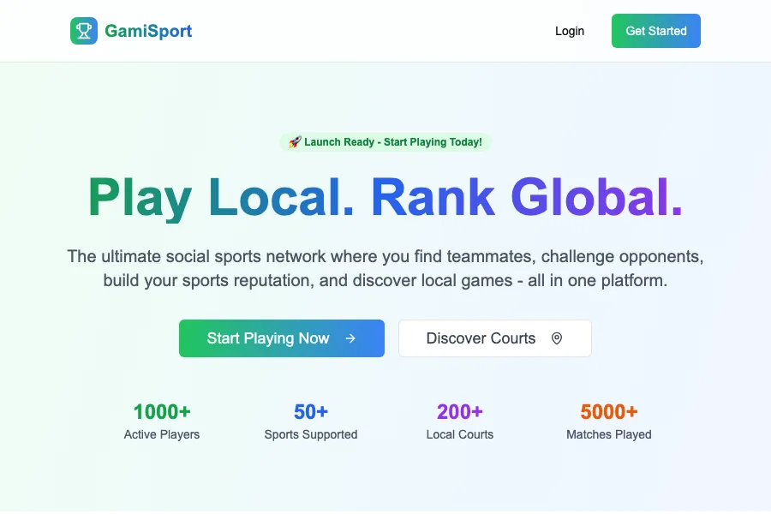This screenshot has height=514, width=771.
Task: Click the 200+ statistic value
Action: click(x=460, y=412)
